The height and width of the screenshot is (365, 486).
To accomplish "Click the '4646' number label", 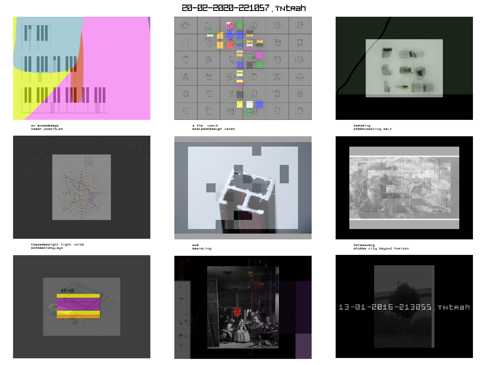I will pyautogui.click(x=67, y=290).
